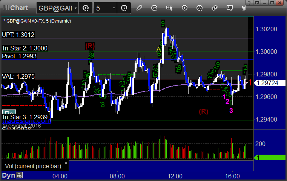
Task: Open the GET data menu icon
Action: pos(169,8)
